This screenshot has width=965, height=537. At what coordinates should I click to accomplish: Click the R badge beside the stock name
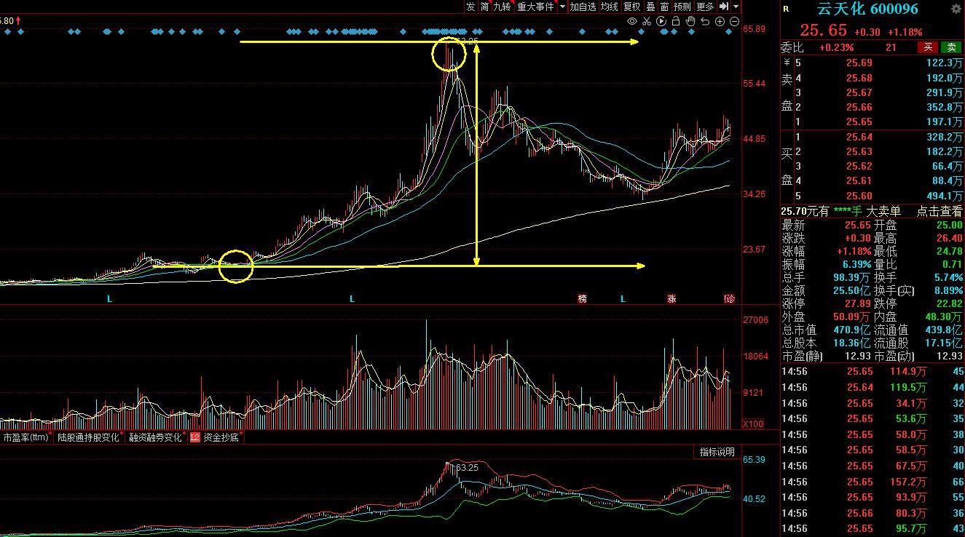click(x=786, y=9)
